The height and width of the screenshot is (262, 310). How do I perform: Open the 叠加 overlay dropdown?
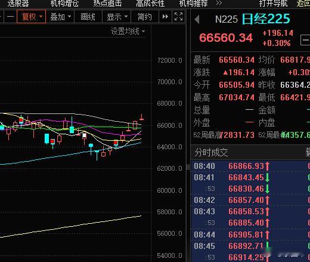click(60, 17)
